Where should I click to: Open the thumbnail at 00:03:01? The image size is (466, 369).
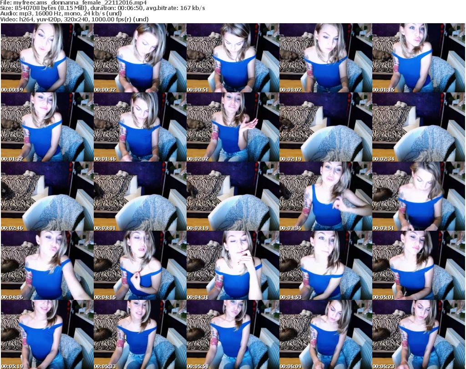140,196
